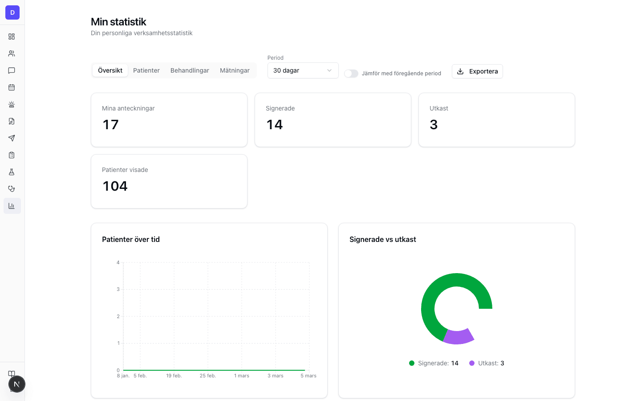Click the alarm siren icon in sidebar
Viewport: 641px width, 401px height.
pyautogui.click(x=12, y=104)
